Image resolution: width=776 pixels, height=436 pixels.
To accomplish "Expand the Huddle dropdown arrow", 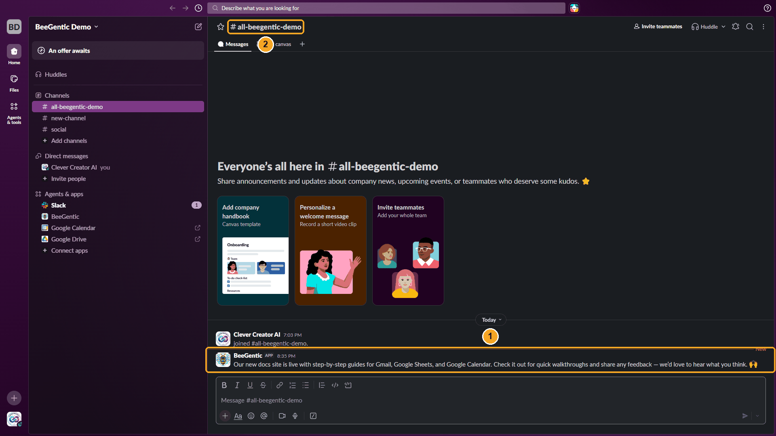I will coord(723,27).
